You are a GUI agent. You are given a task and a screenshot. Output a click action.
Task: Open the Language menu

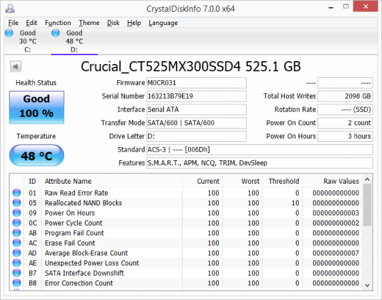coord(163,23)
